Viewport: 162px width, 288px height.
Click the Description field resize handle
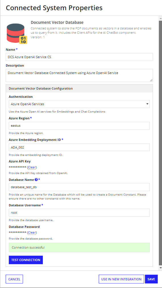[151, 80]
